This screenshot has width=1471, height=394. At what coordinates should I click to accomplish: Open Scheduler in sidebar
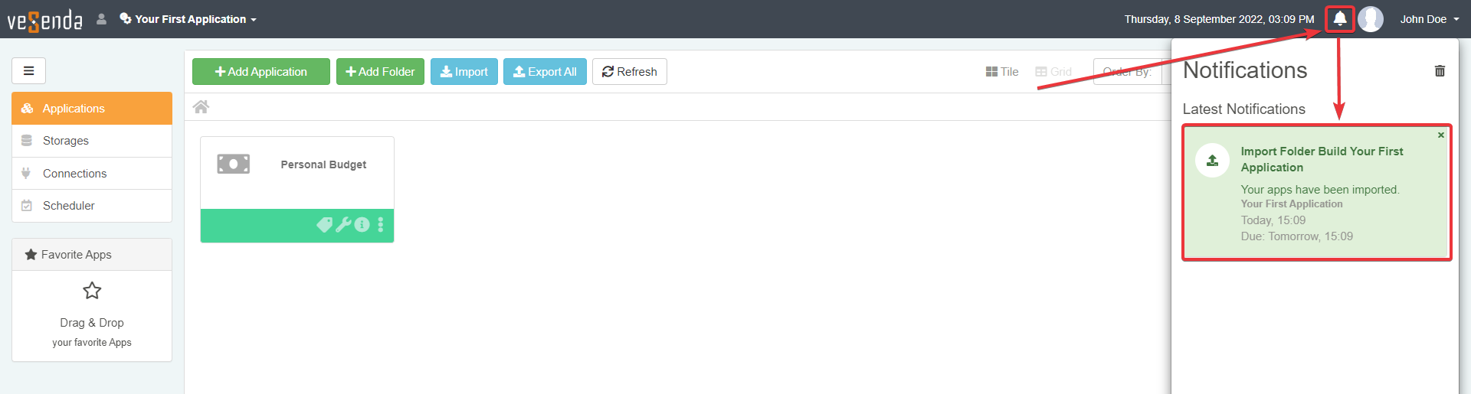coord(69,206)
